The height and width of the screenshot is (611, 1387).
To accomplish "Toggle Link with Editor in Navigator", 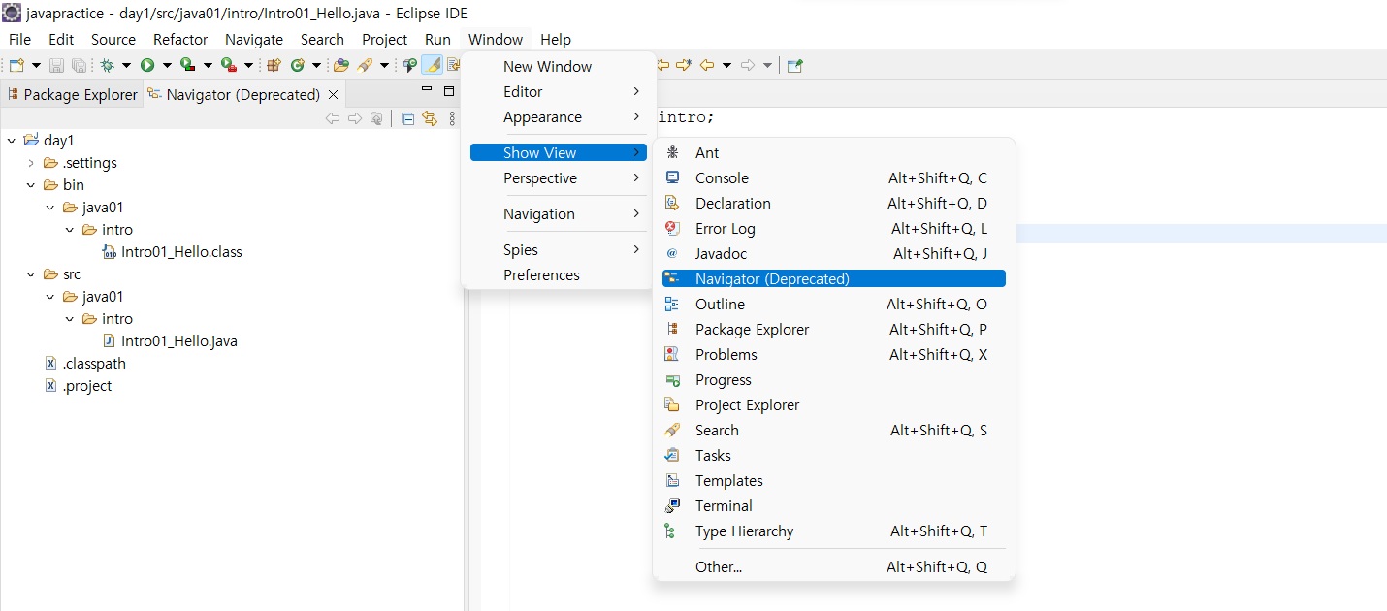I will (x=430, y=118).
